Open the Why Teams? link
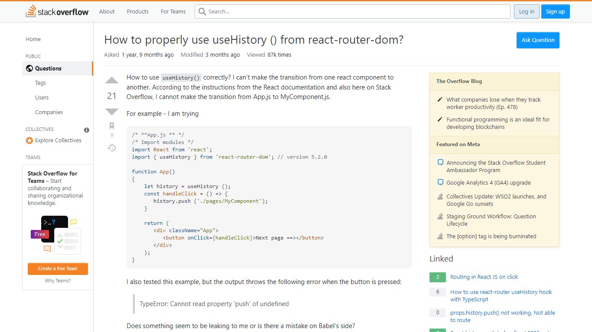592x332 pixels. 58,281
